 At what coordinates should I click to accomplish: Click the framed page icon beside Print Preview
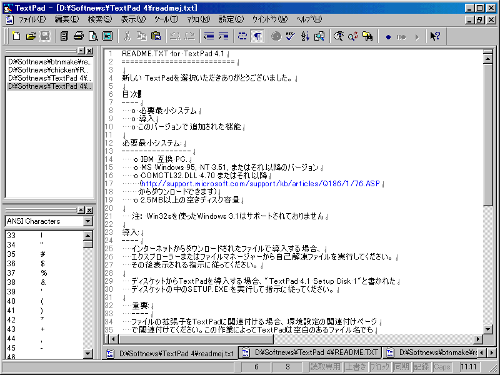pos(107,36)
